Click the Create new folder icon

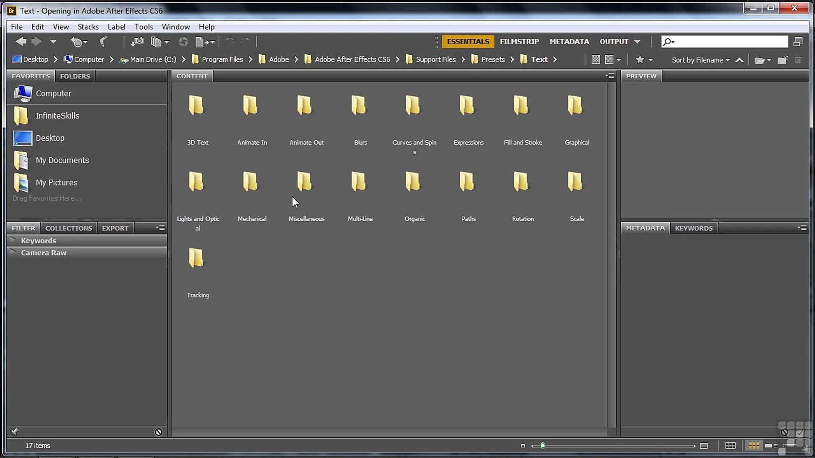[x=782, y=60]
